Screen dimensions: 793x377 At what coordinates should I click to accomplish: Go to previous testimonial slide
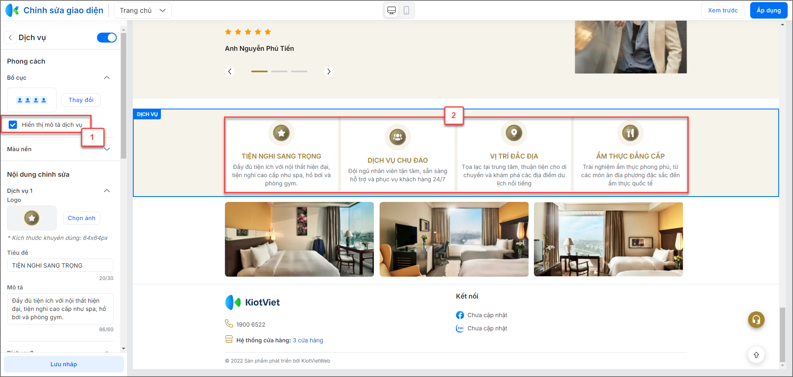point(230,71)
